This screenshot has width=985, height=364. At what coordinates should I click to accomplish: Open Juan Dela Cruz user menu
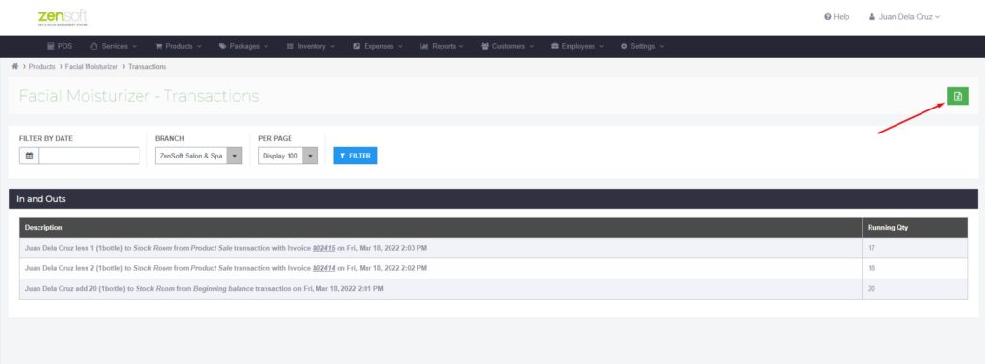tap(904, 17)
